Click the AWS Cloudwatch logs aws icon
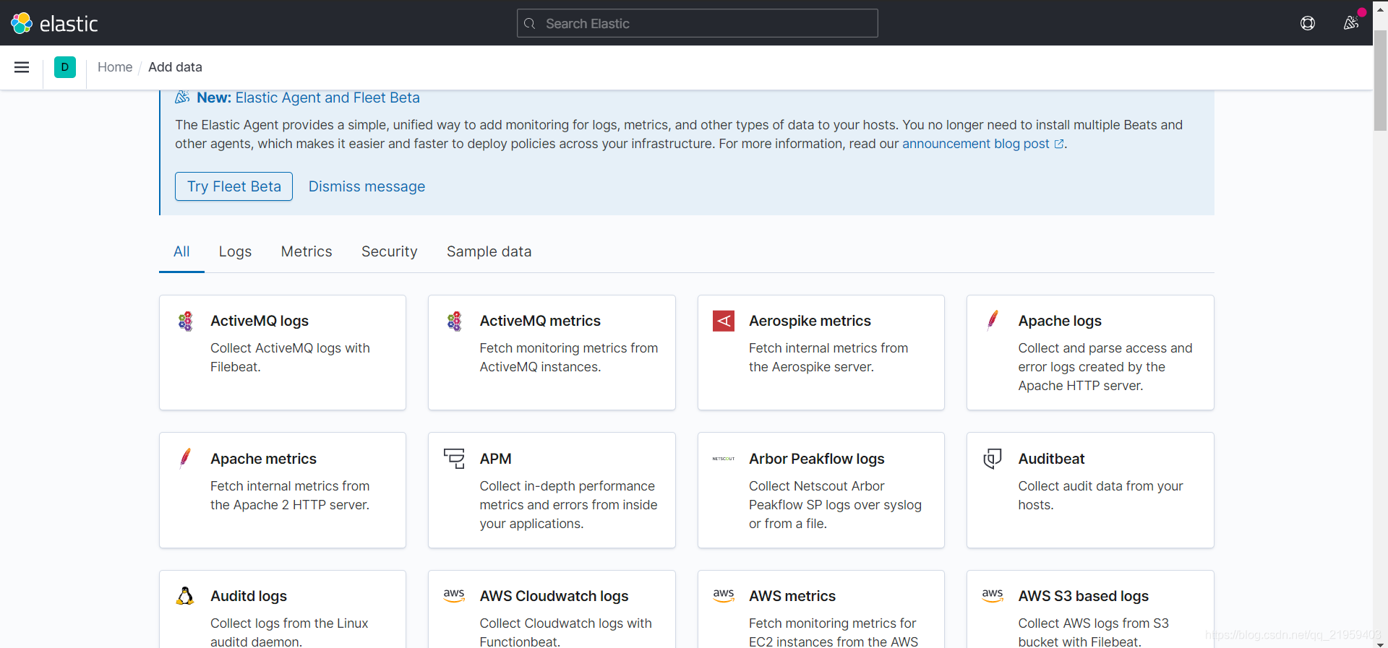Image resolution: width=1388 pixels, height=648 pixels. click(454, 595)
